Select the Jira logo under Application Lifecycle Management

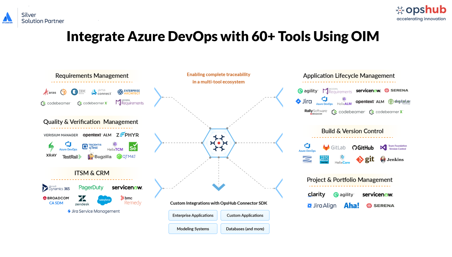[304, 101]
